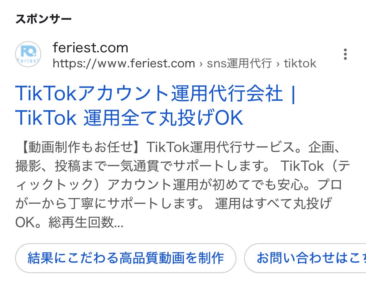Click the スポンサー sponsored label
The width and height of the screenshot is (366, 286).
44,18
